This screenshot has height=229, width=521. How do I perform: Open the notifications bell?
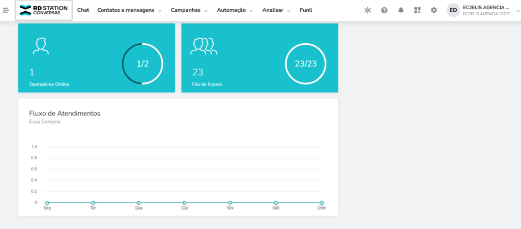pos(401,10)
